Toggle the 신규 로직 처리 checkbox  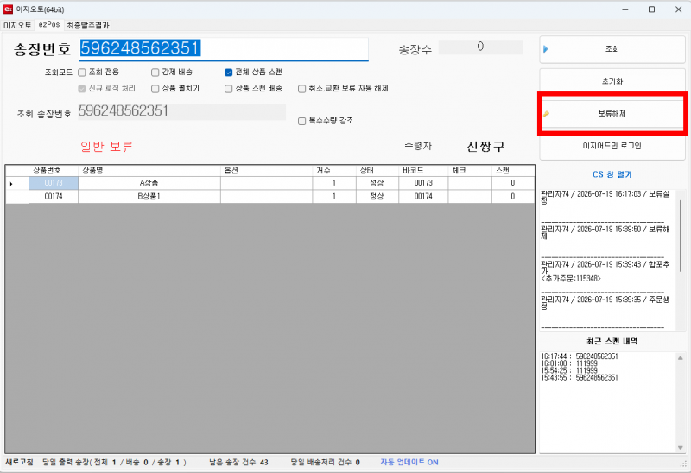point(81,89)
